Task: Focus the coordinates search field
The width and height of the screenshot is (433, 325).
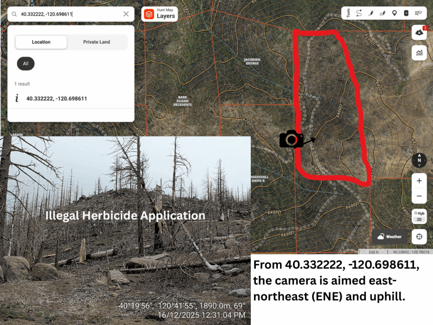Action: [x=71, y=14]
